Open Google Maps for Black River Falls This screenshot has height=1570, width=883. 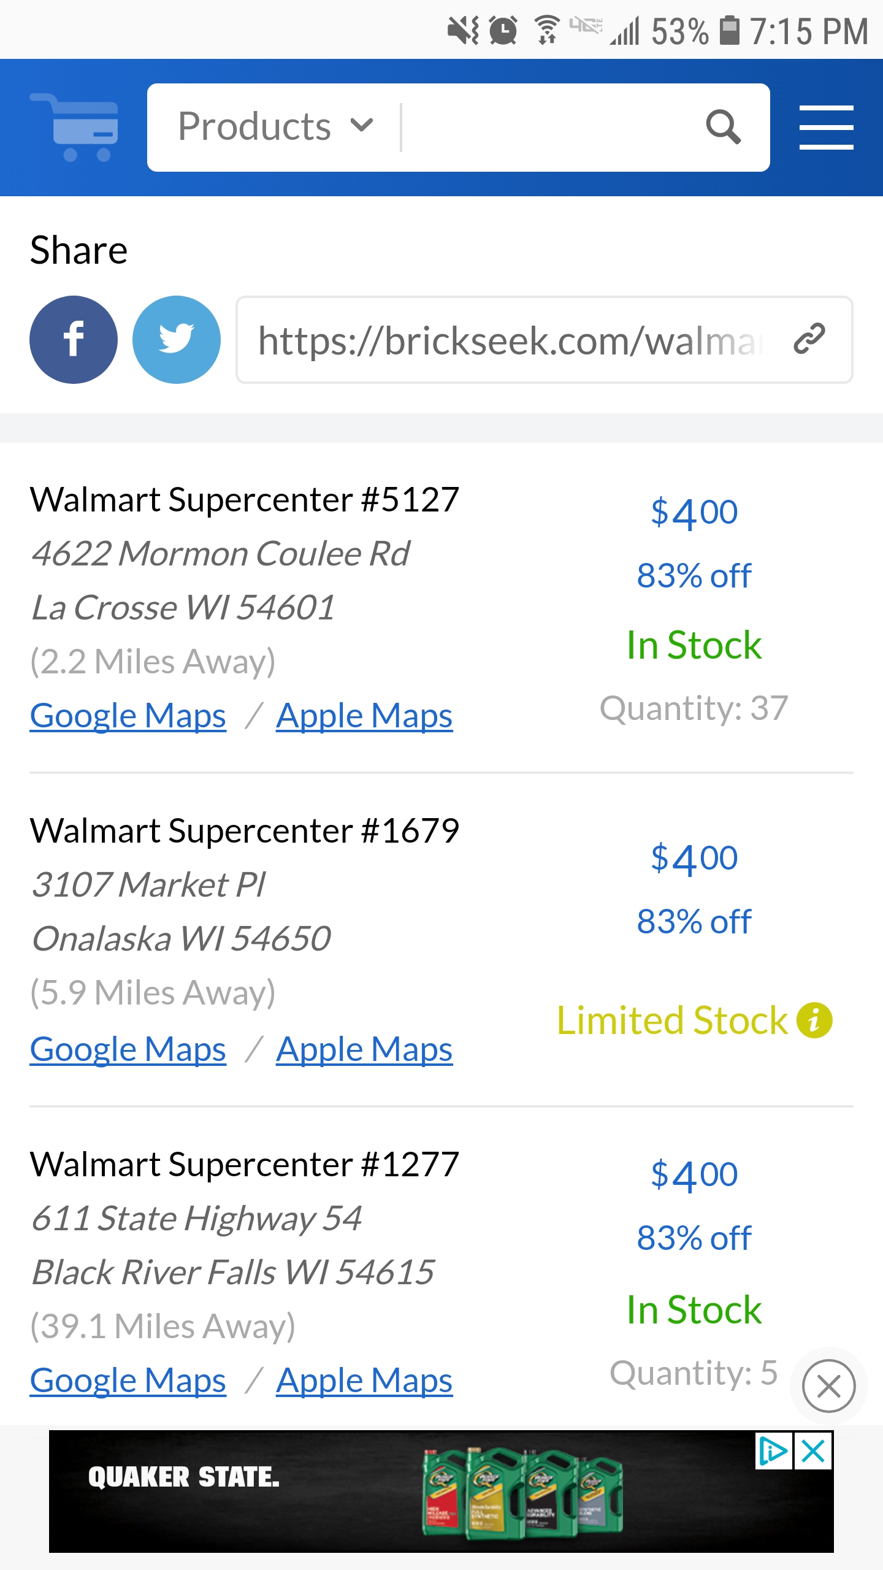[128, 1380]
